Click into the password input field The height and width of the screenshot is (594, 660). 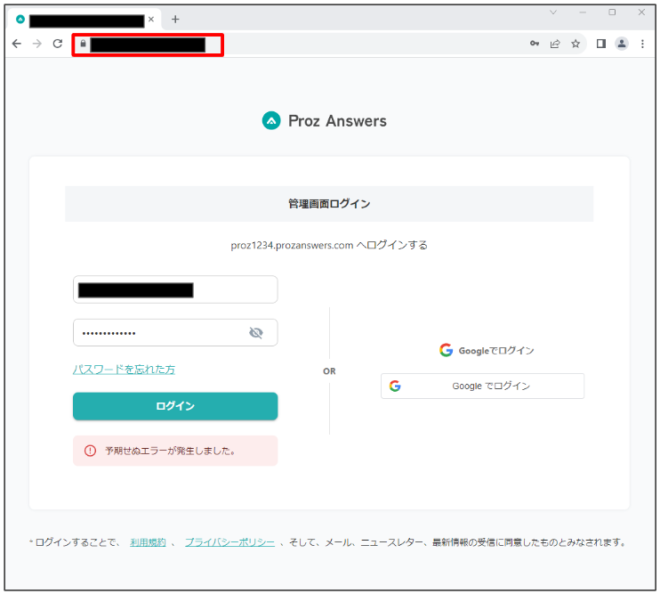click(x=160, y=333)
